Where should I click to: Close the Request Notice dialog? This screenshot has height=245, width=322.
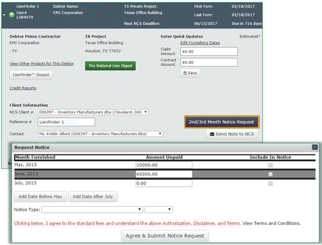[x=314, y=147]
